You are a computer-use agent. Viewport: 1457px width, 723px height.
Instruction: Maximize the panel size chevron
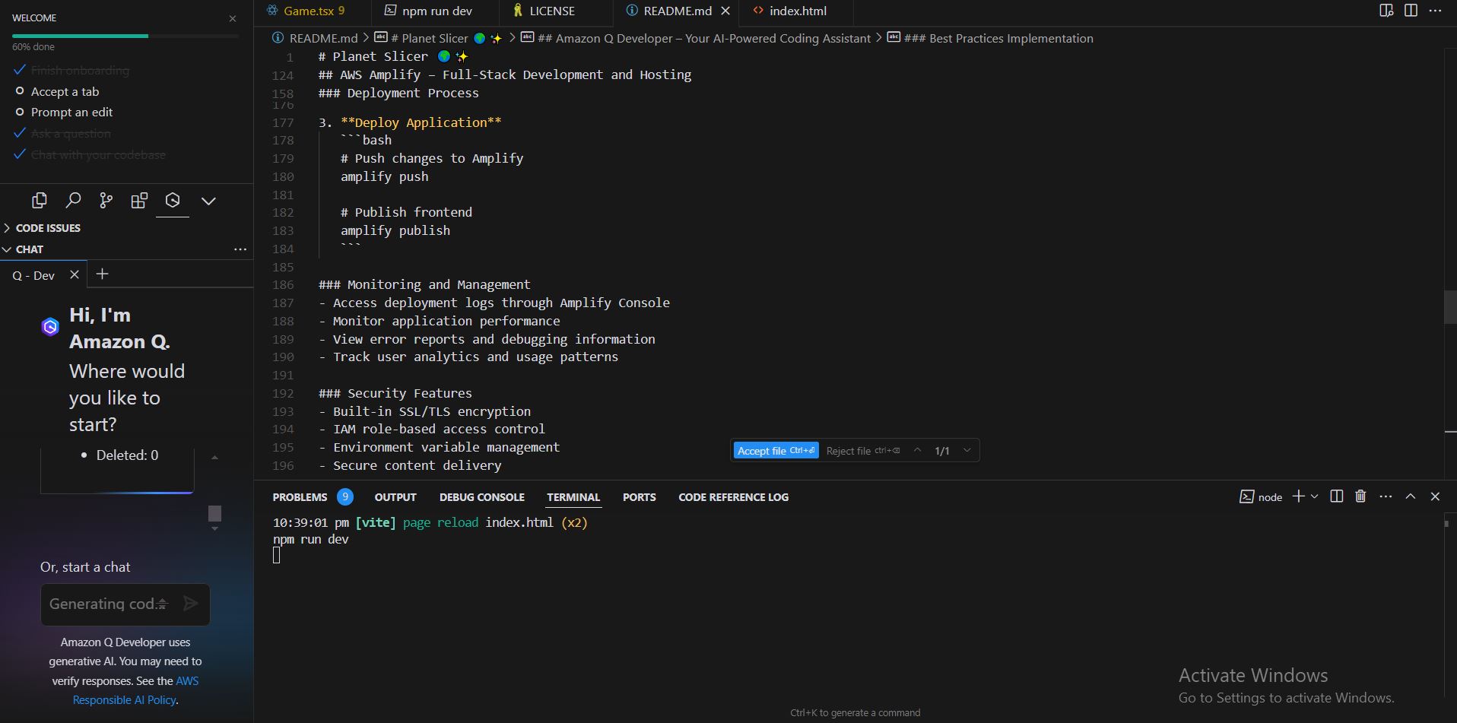pos(1411,496)
